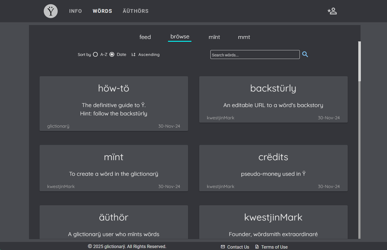Open the INFO menu item

76,11
